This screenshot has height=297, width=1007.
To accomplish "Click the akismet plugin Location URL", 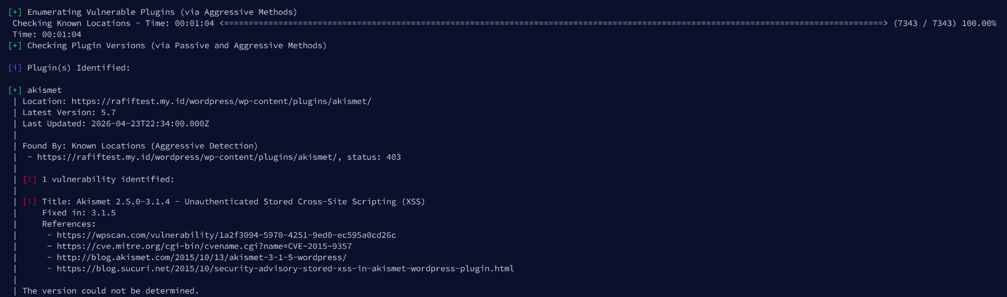I will tap(221, 101).
